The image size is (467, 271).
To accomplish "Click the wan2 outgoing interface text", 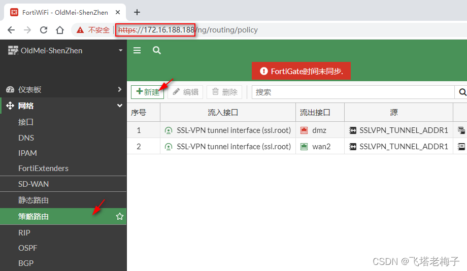I will coord(321,147).
